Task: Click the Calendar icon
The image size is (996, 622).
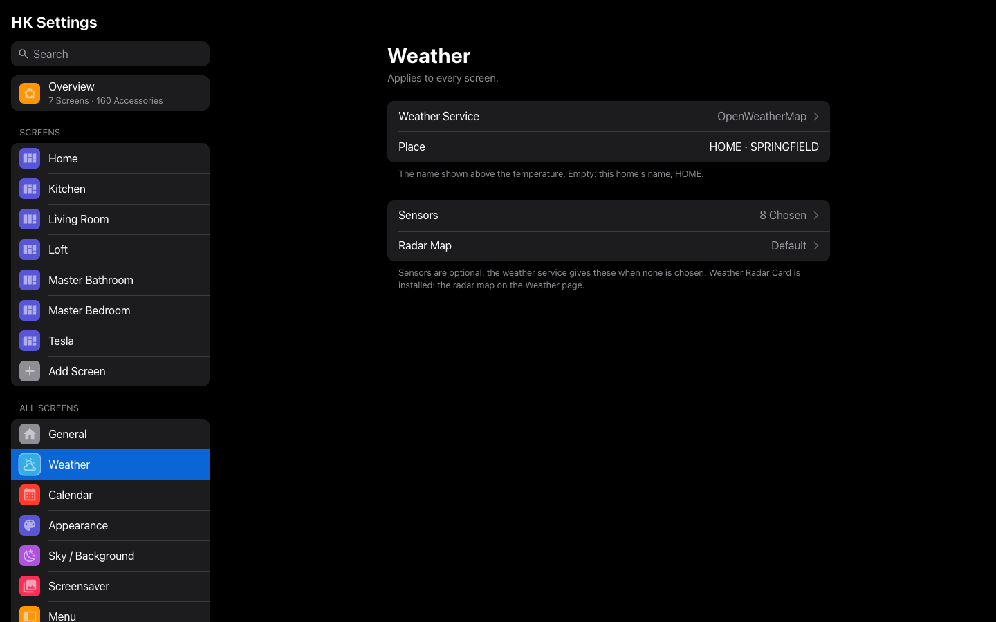Action: 30,495
